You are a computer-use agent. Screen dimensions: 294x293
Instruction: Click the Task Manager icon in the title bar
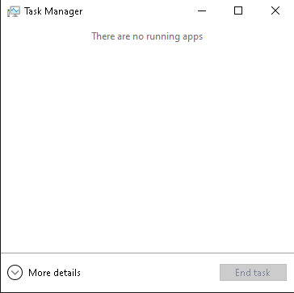14,11
